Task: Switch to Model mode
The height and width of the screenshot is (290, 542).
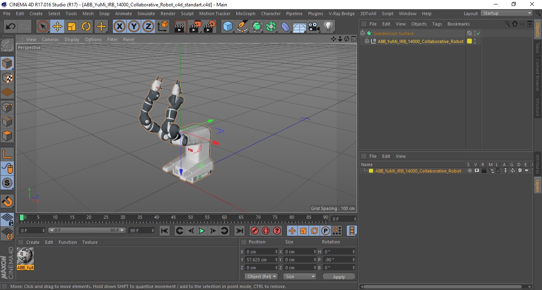Action: [x=7, y=63]
